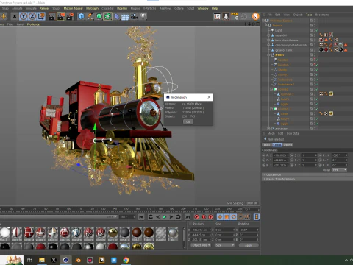Collapse the emitter group tree item
This screenshot has width=353, height=265.
pyautogui.click(x=269, y=55)
